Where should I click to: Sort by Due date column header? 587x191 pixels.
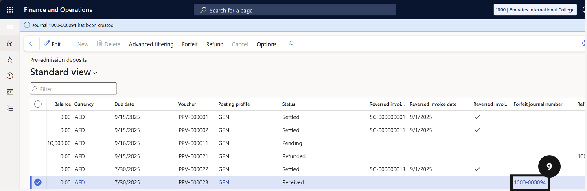point(124,104)
